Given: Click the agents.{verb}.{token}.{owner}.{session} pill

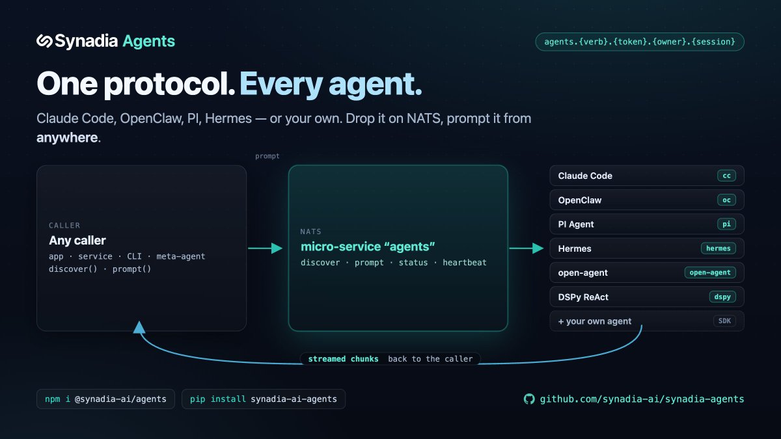Looking at the screenshot, I should [x=640, y=42].
